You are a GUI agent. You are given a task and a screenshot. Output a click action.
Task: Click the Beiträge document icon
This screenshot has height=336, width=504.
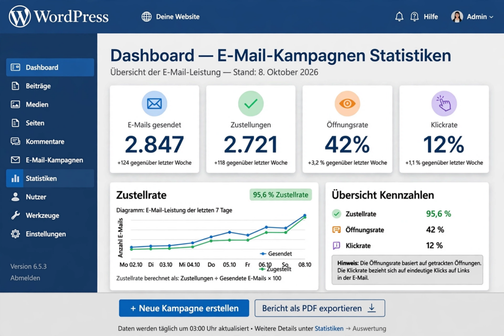point(15,86)
